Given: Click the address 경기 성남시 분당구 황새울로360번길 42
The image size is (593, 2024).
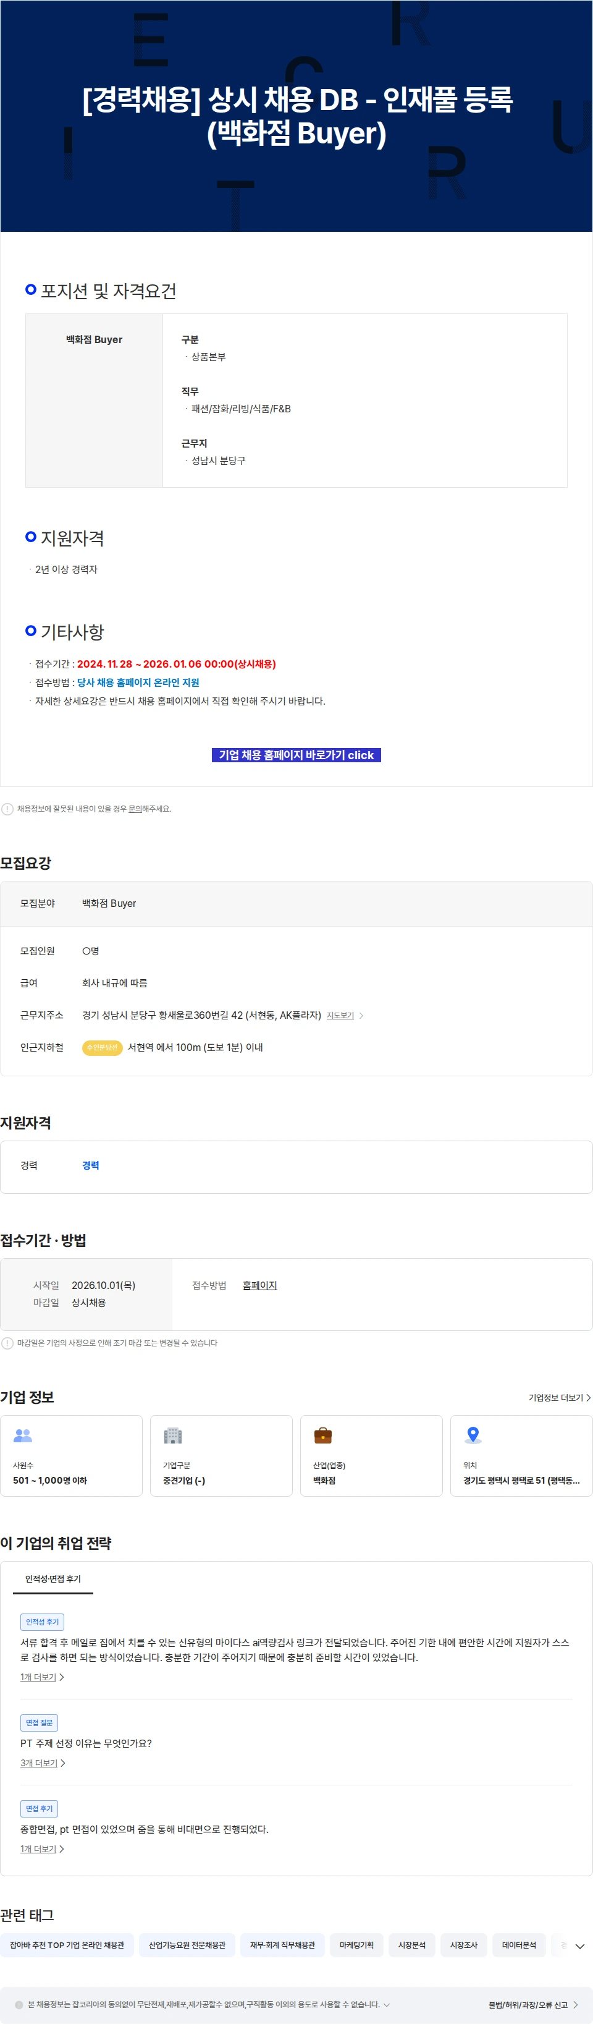Looking at the screenshot, I should [x=202, y=1015].
